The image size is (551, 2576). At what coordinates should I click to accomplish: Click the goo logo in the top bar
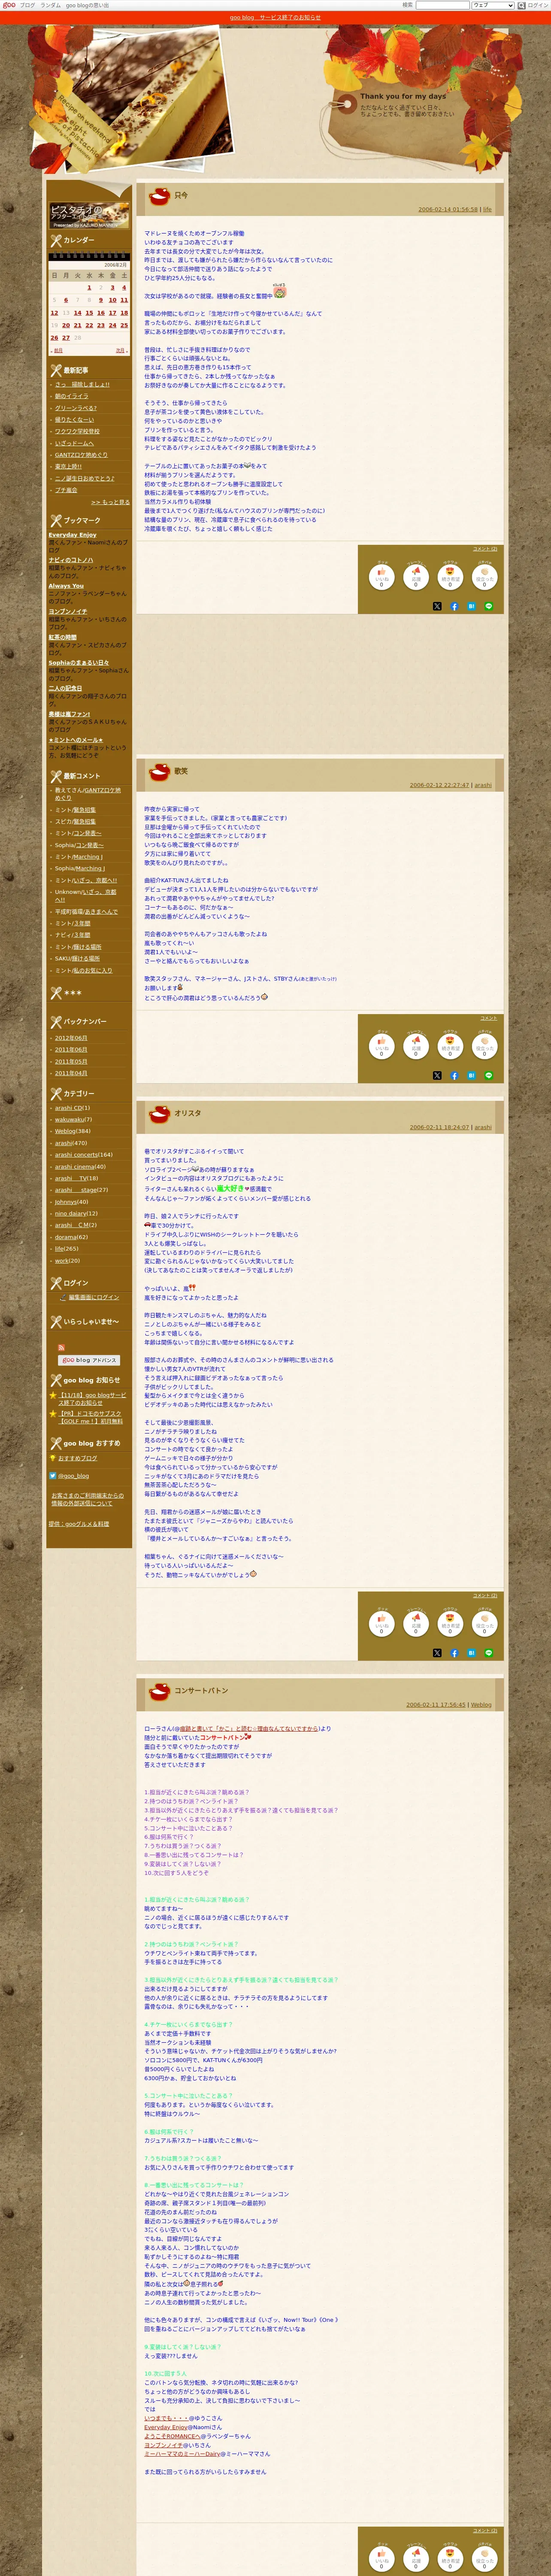[x=9, y=5]
